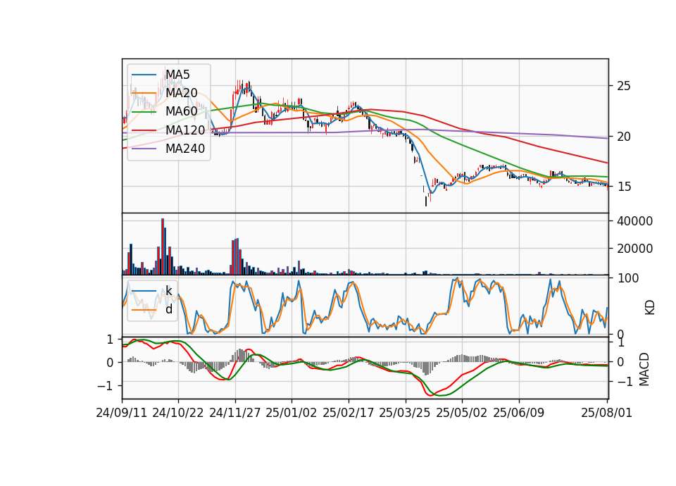Image resolution: width=676 pixels, height=486 pixels.
Task: Click the price axis value 20
Action: pyautogui.click(x=624, y=137)
